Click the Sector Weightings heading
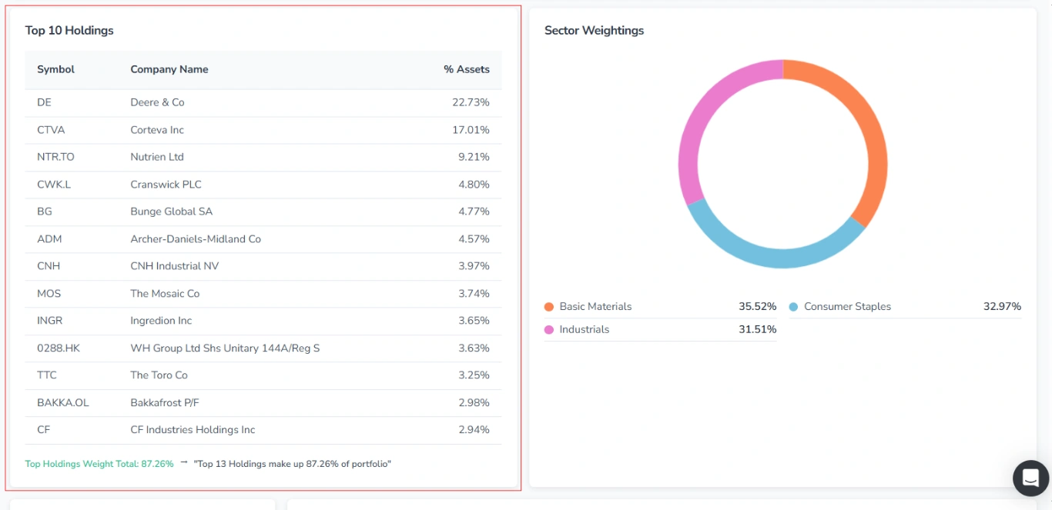 point(594,31)
